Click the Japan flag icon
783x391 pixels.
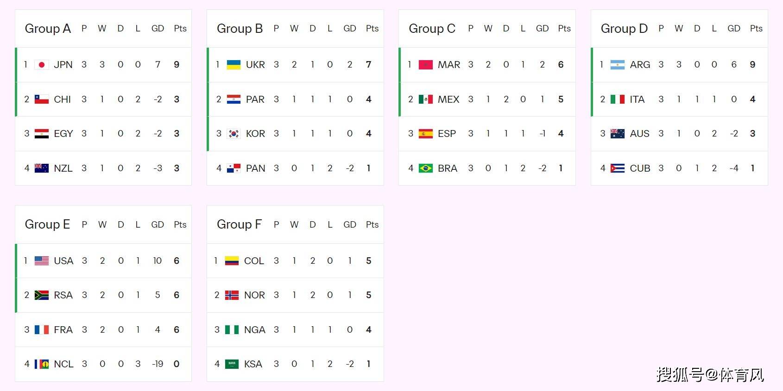pyautogui.click(x=42, y=65)
